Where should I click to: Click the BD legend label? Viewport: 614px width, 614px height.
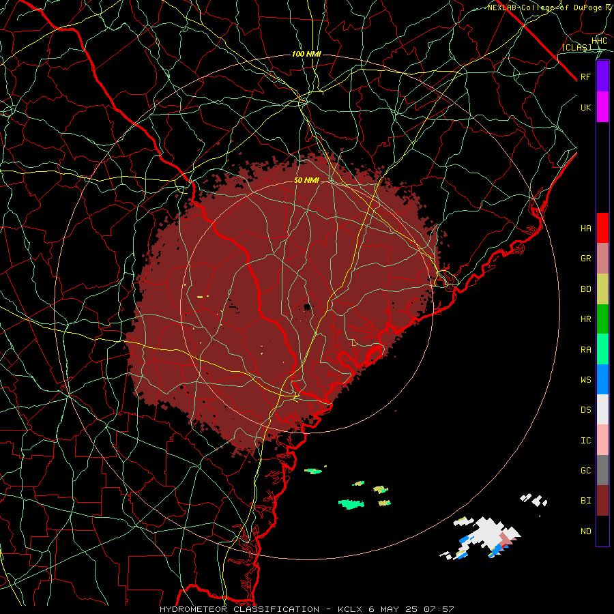585,289
